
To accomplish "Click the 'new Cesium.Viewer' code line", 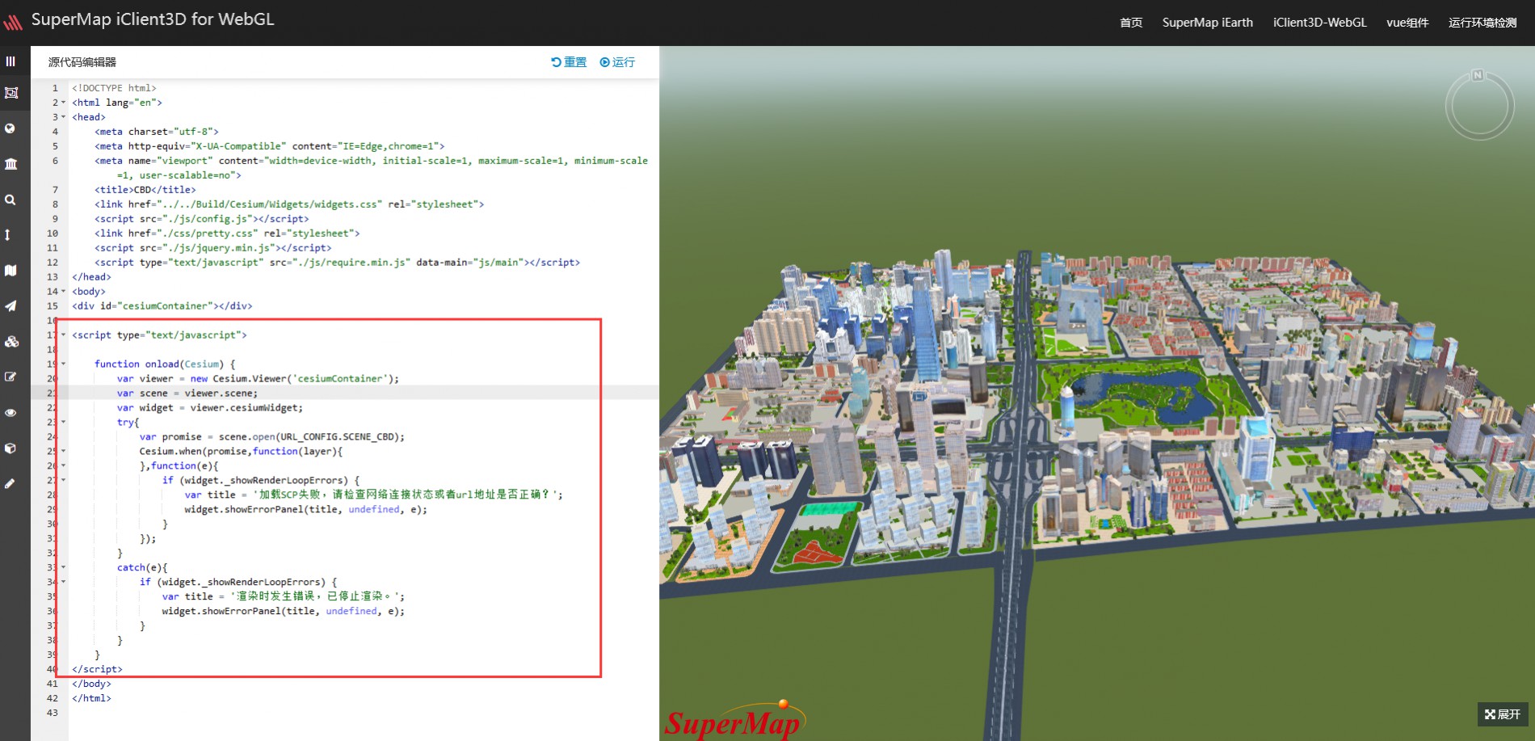I will [x=258, y=379].
